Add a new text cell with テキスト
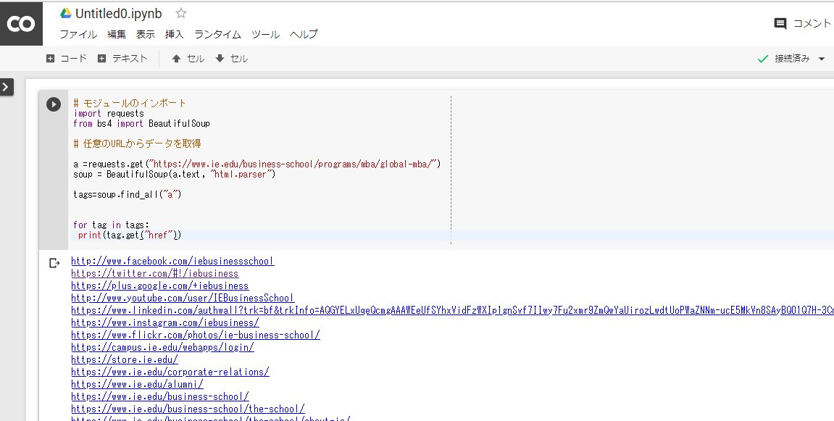This screenshot has width=834, height=421. coord(122,59)
